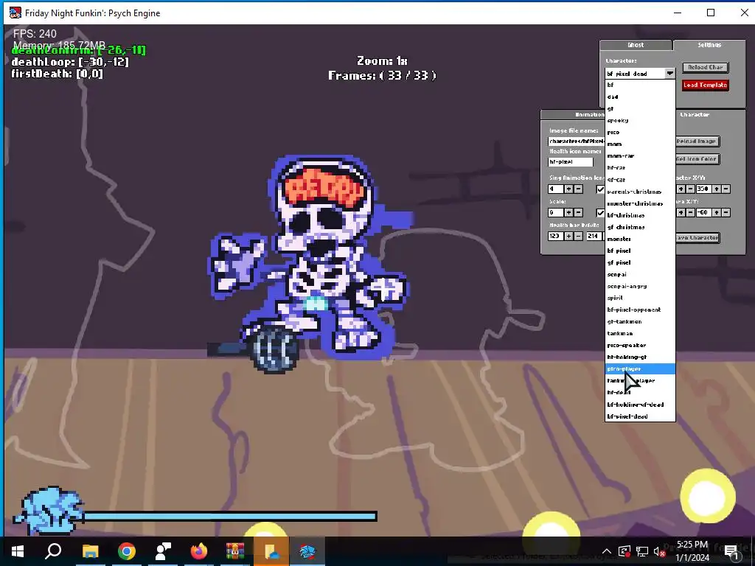Select 'bf-holding-gf' character entry
The height and width of the screenshot is (566, 755).
[640, 357]
